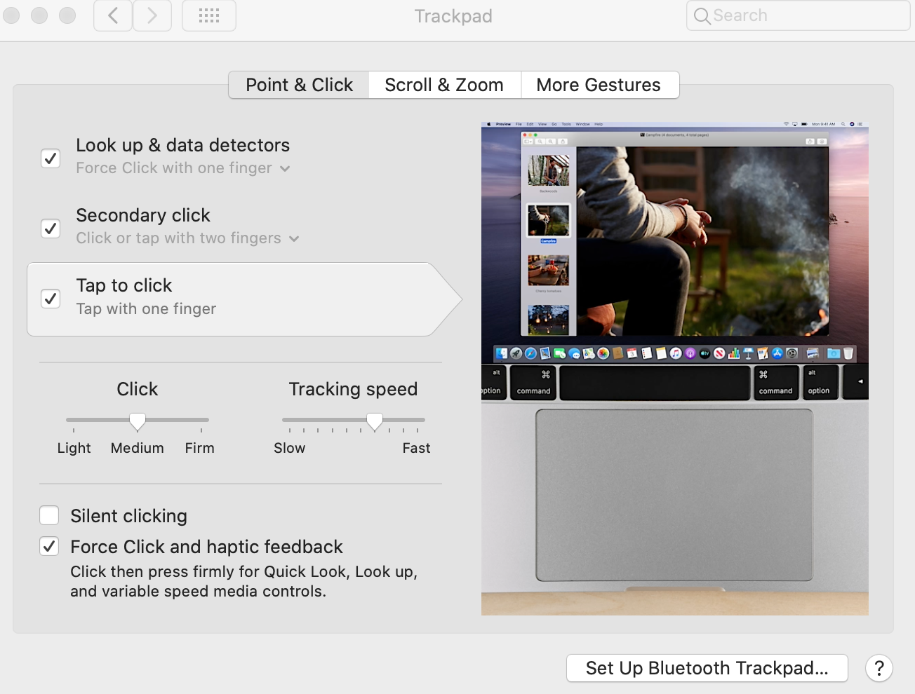Click the trackpad gesture preview video
Screen dimensions: 915x694
(675, 369)
